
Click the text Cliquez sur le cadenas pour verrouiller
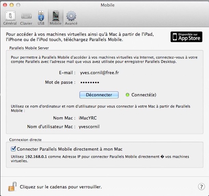[61, 187]
